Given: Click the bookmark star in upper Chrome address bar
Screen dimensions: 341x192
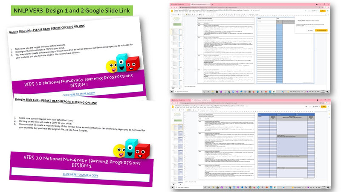Looking at the screenshot, I should (x=322, y=7).
